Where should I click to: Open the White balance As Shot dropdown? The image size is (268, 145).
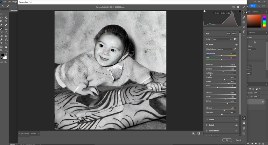(225, 49)
